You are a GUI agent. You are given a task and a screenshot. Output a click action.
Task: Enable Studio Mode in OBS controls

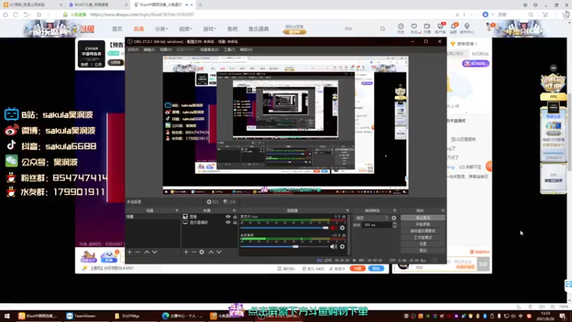coord(423,238)
